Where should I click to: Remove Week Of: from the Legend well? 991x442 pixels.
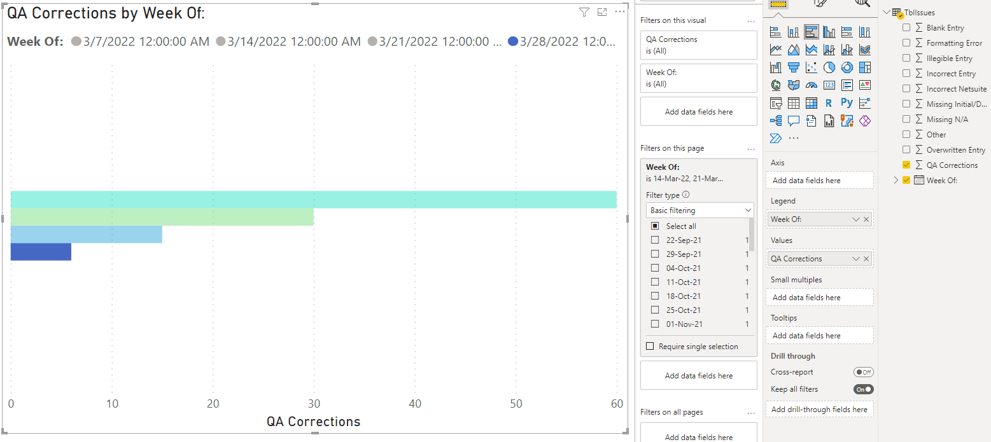(x=866, y=219)
